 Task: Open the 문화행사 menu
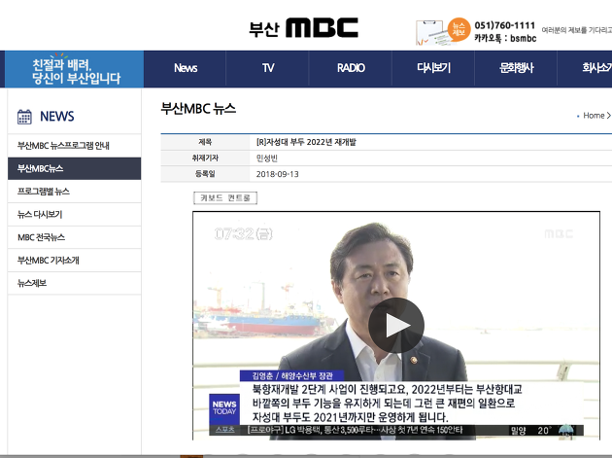516,68
